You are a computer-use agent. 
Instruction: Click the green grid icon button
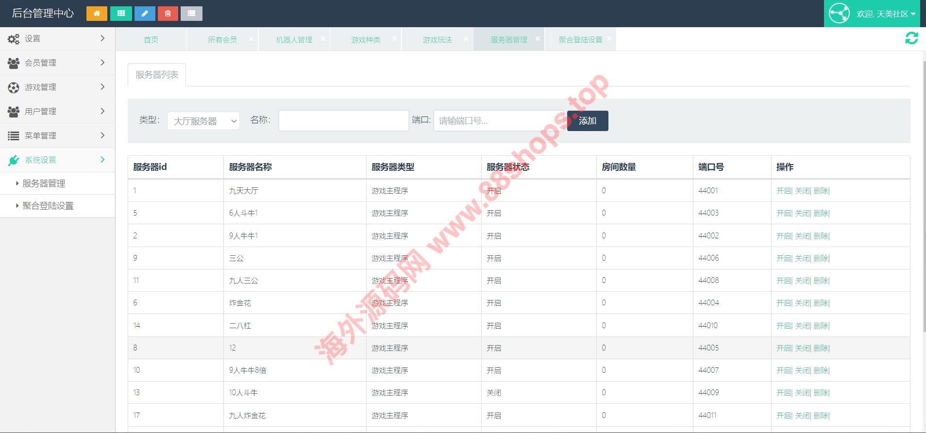(121, 14)
